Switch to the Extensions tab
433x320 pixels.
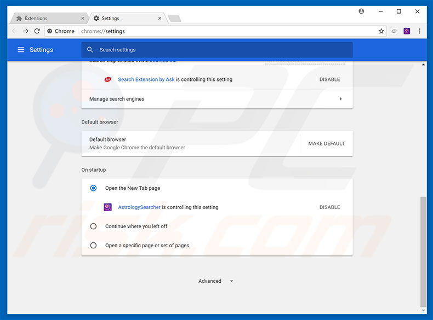tap(49, 18)
